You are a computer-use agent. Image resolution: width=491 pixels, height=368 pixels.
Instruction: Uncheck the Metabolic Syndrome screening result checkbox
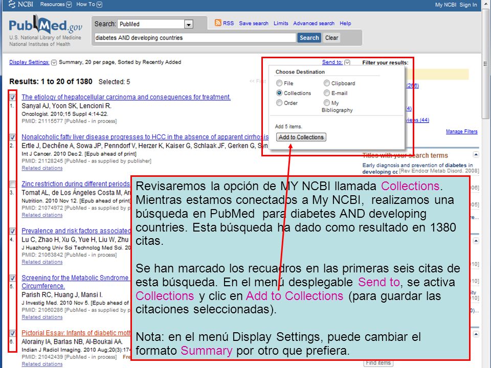point(12,278)
